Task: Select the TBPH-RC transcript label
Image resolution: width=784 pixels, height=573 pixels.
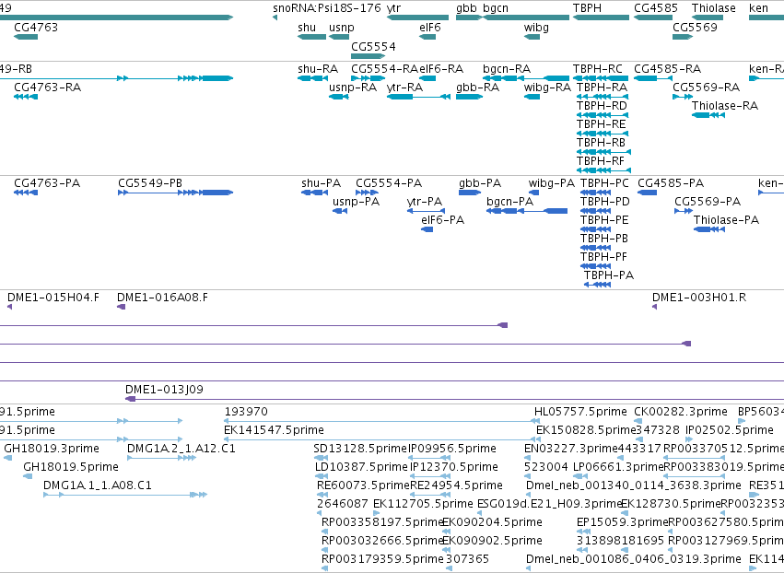Action: (598, 68)
